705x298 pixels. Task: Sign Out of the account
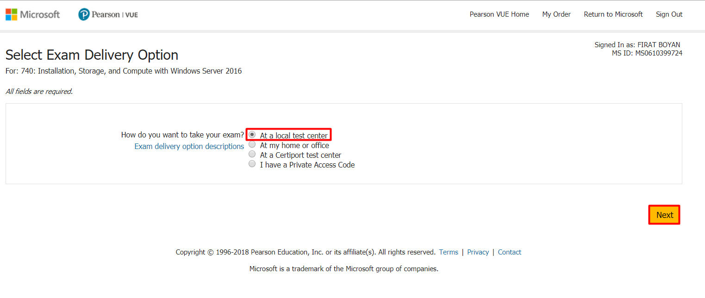669,14
